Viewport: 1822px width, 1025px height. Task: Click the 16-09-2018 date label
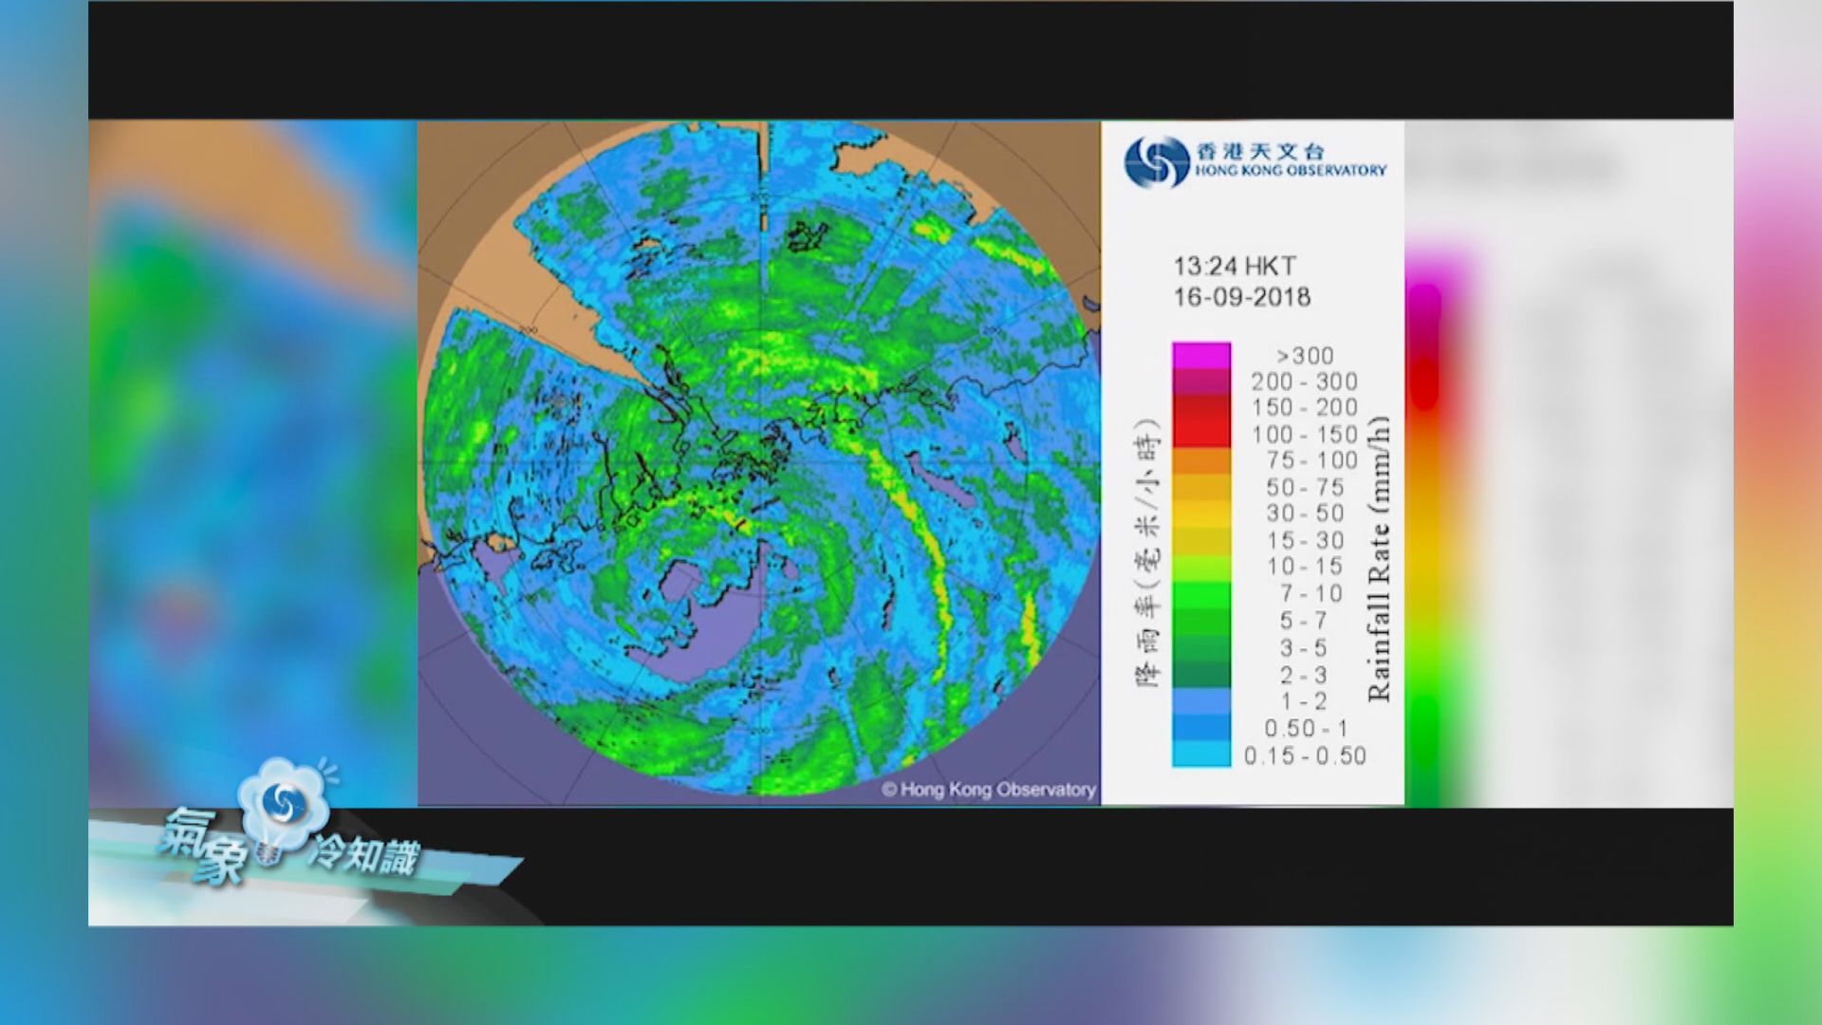click(1242, 297)
